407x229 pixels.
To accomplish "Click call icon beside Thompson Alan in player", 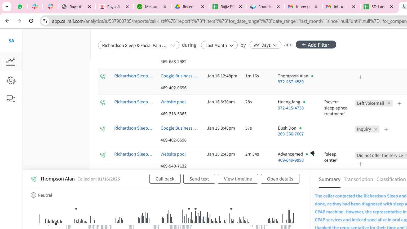I will tap(34, 179).
